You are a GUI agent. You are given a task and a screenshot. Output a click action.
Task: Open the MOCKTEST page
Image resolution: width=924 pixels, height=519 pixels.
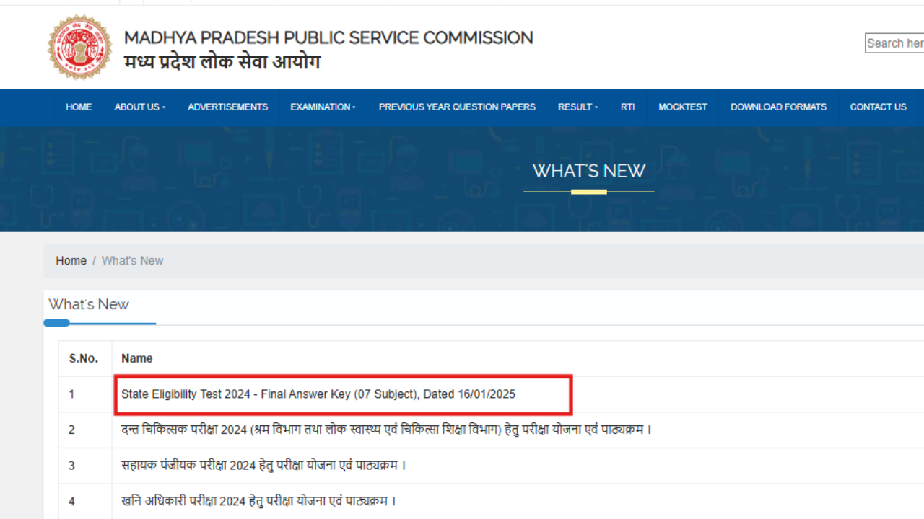click(682, 107)
